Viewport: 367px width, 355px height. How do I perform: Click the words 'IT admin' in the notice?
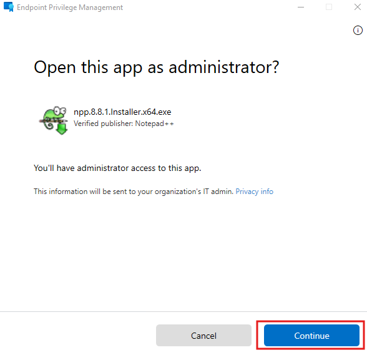pyautogui.click(x=218, y=192)
